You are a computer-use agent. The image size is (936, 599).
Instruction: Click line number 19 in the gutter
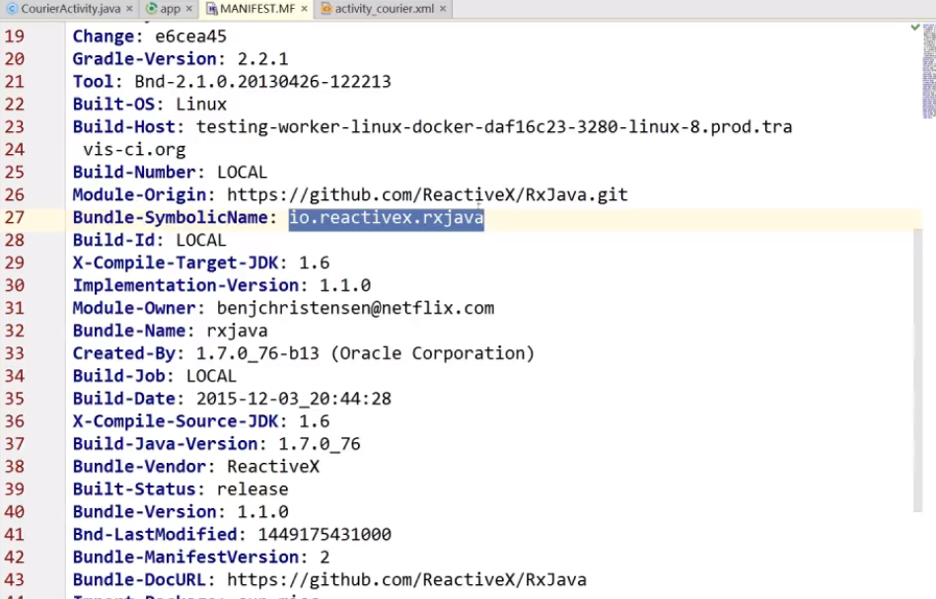[x=15, y=37]
